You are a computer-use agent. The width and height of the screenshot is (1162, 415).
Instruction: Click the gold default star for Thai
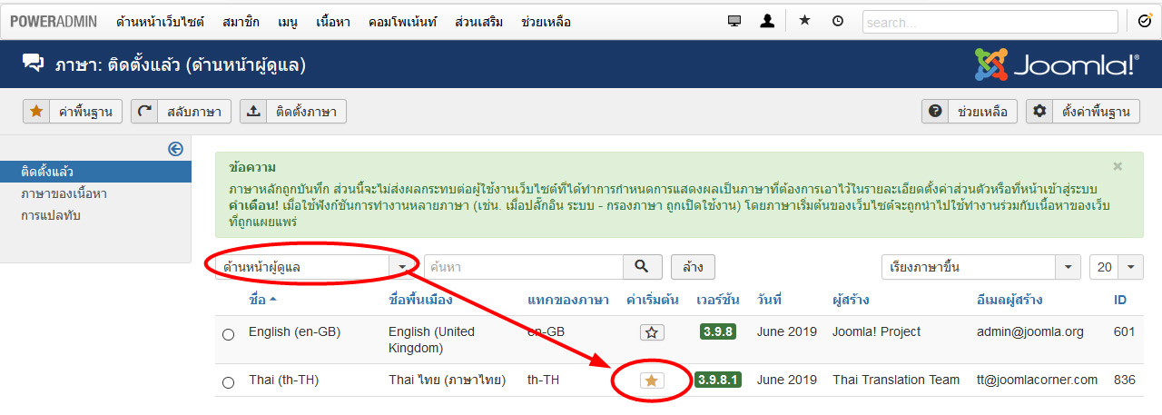click(651, 380)
